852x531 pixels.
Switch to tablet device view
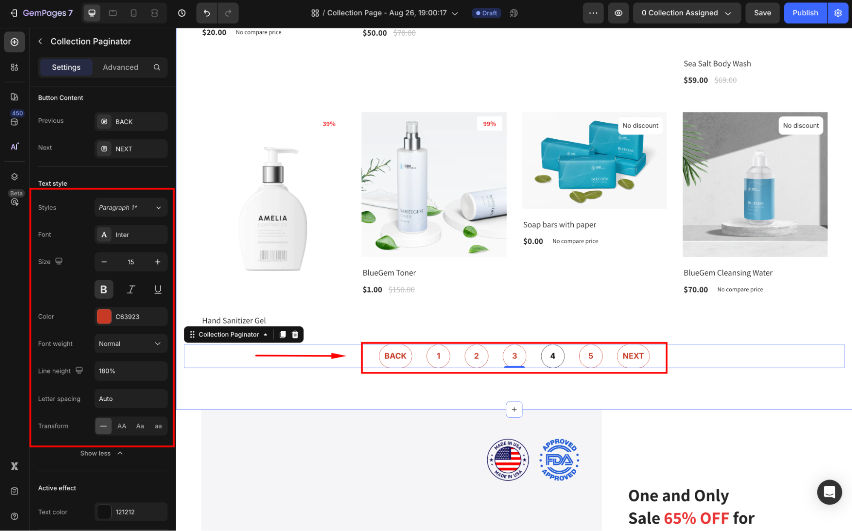pos(113,13)
